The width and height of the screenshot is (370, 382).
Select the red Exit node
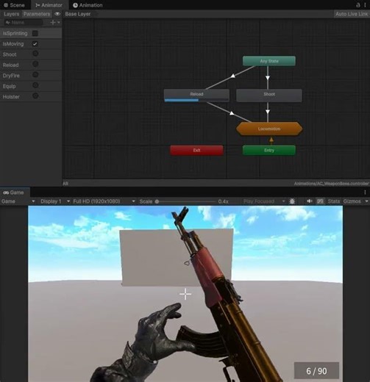[x=196, y=150]
